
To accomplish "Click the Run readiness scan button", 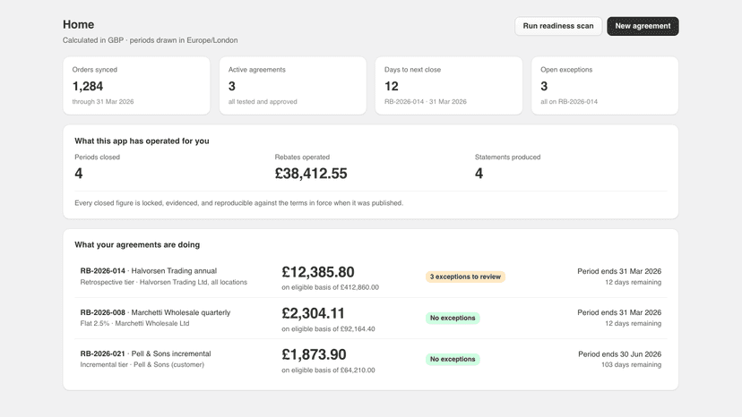I will click(558, 26).
